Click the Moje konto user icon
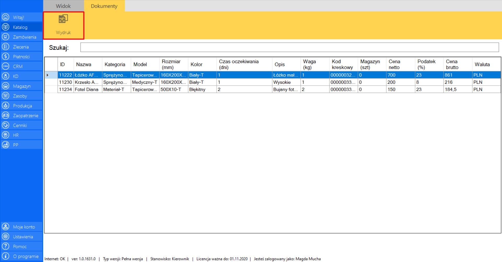Image resolution: width=502 pixels, height=262 pixels. (5, 227)
